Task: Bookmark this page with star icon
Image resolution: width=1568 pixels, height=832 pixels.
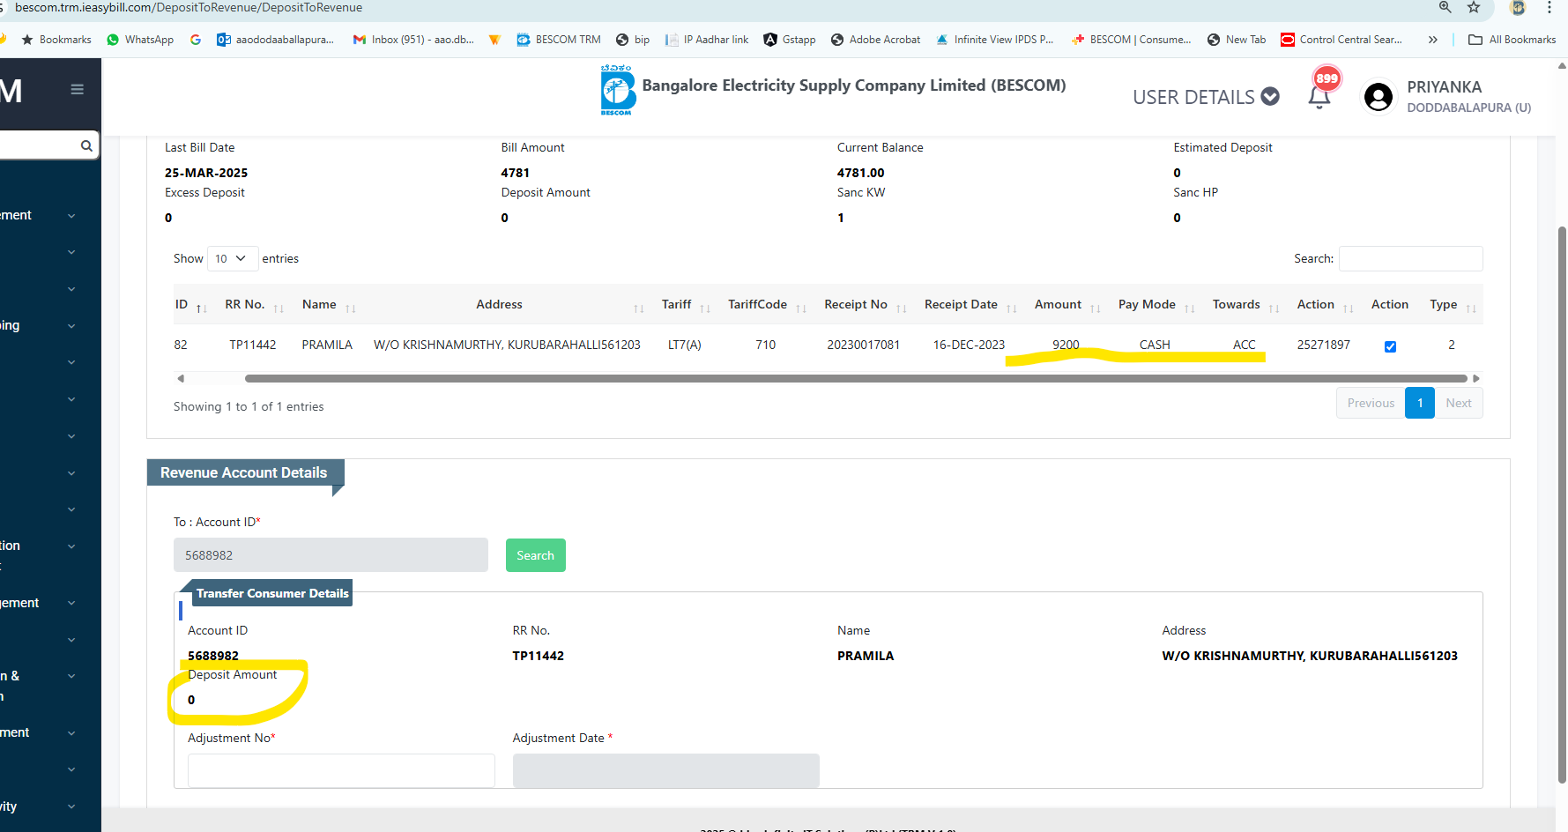Action: [1474, 8]
